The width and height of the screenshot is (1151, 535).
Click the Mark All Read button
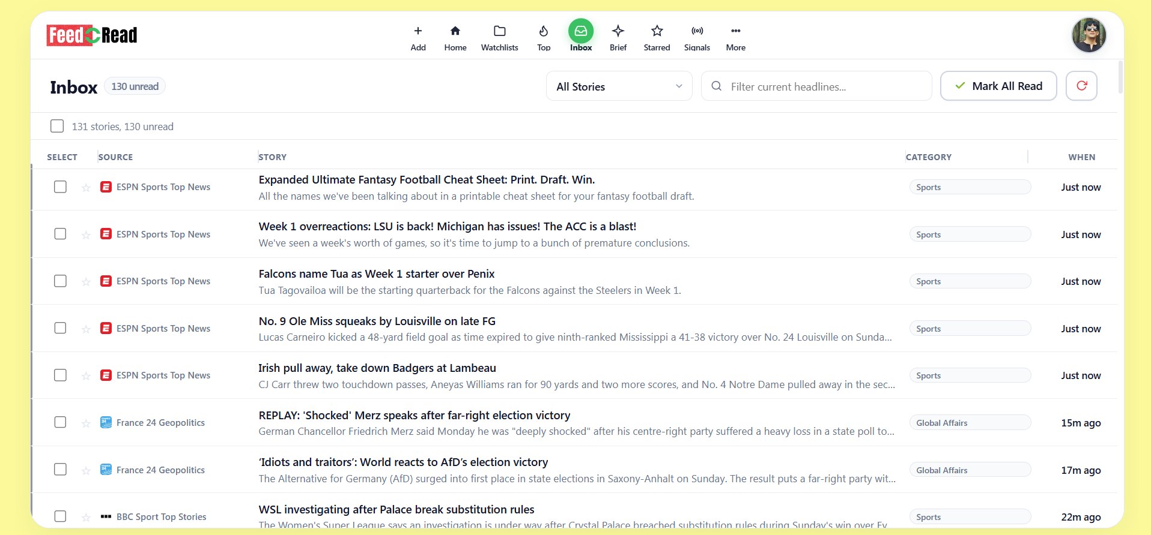click(x=998, y=86)
